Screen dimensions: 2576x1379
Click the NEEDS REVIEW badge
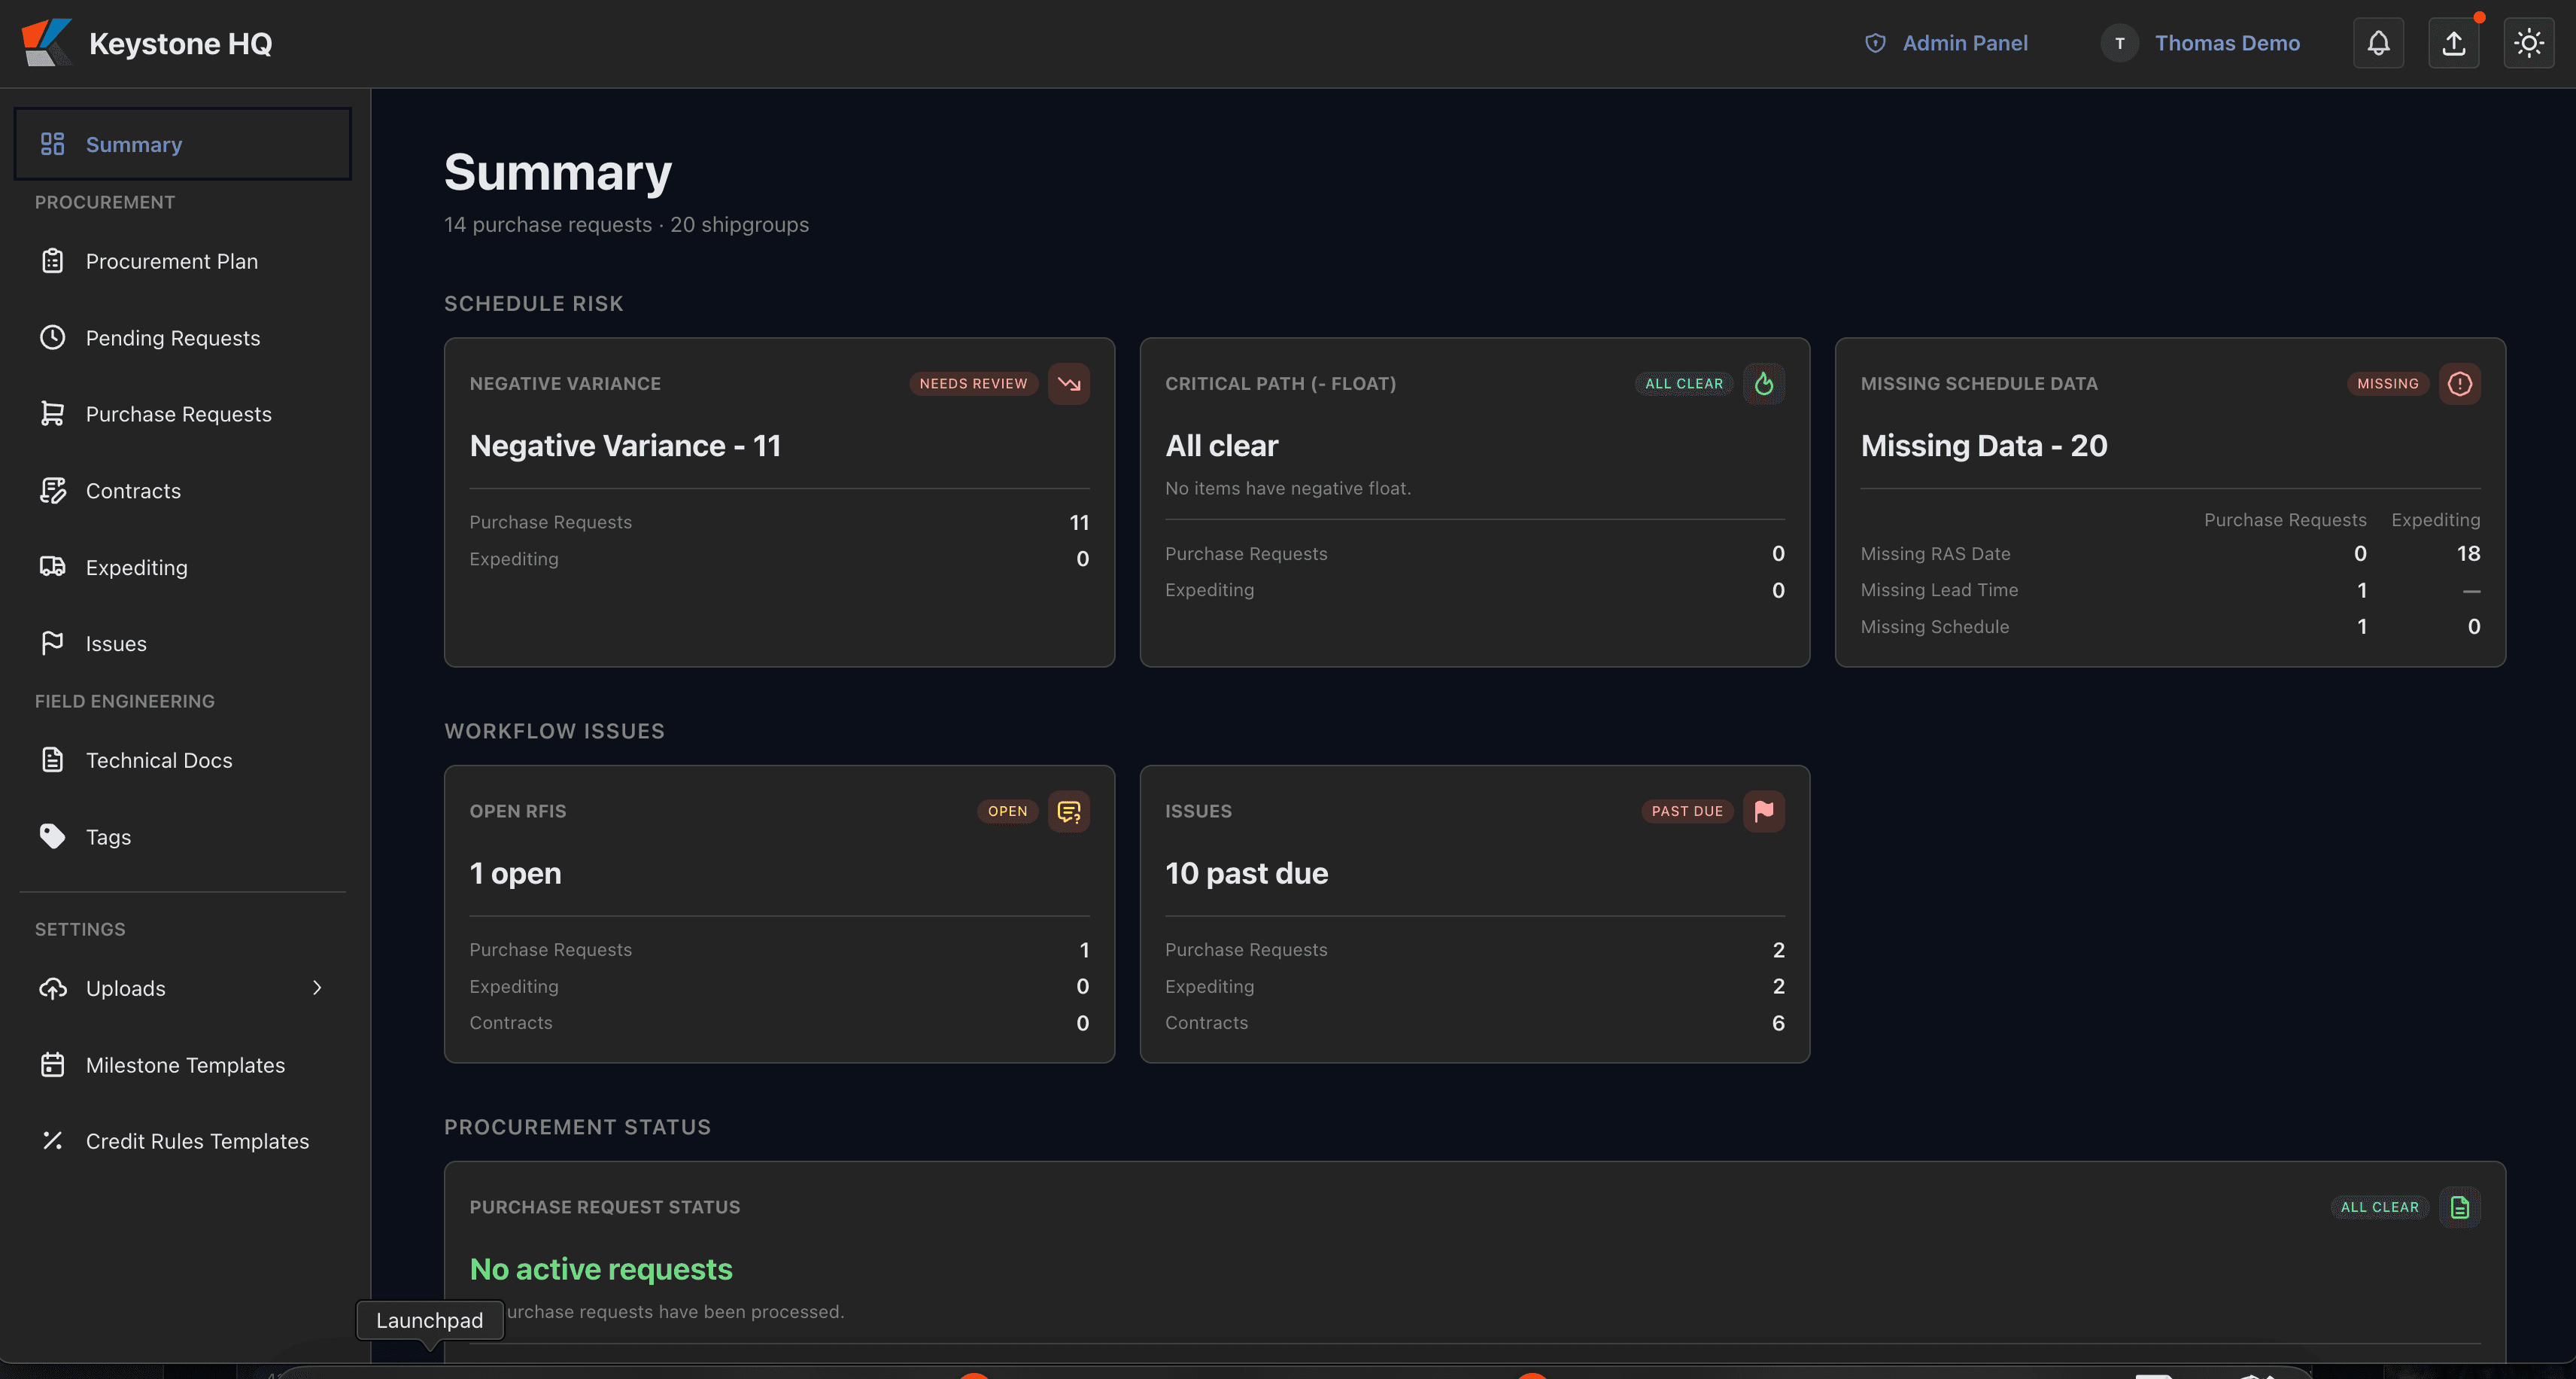coord(973,383)
